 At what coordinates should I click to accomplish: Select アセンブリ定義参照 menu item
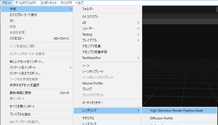click(x=107, y=52)
